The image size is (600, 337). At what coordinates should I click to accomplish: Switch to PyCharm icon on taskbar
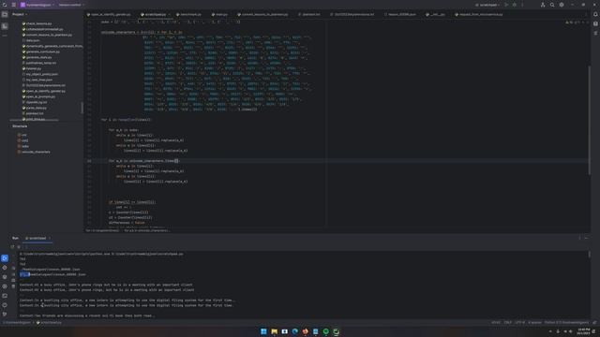pyautogui.click(x=336, y=331)
